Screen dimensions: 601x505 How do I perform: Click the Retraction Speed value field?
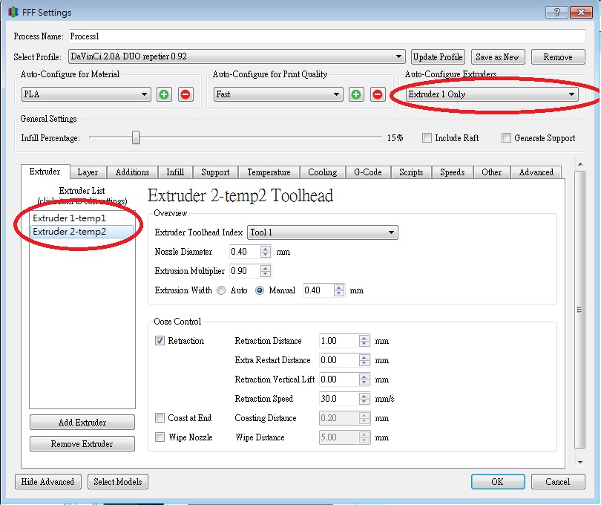(x=340, y=399)
